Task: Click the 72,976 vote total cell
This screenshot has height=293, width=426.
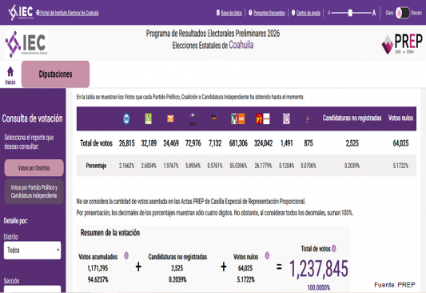Action: click(193, 143)
